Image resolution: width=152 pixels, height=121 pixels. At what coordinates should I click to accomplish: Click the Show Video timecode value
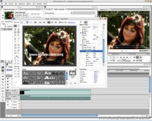(x=71, y=22)
